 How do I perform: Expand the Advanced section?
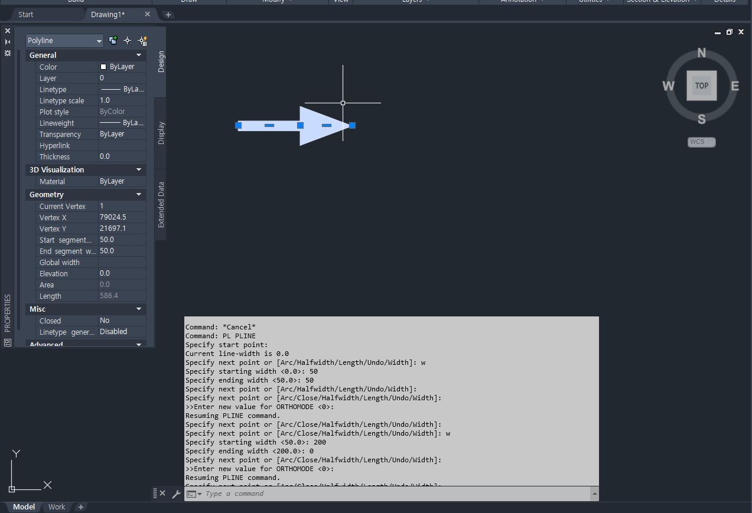pyautogui.click(x=138, y=344)
